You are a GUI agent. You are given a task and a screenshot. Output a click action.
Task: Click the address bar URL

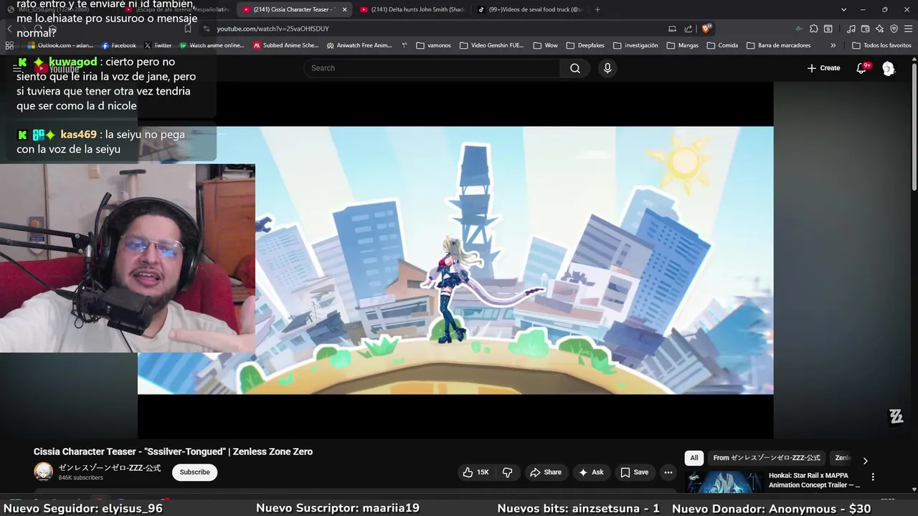pos(273,29)
